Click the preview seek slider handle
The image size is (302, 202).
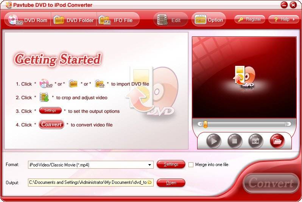[205, 124]
